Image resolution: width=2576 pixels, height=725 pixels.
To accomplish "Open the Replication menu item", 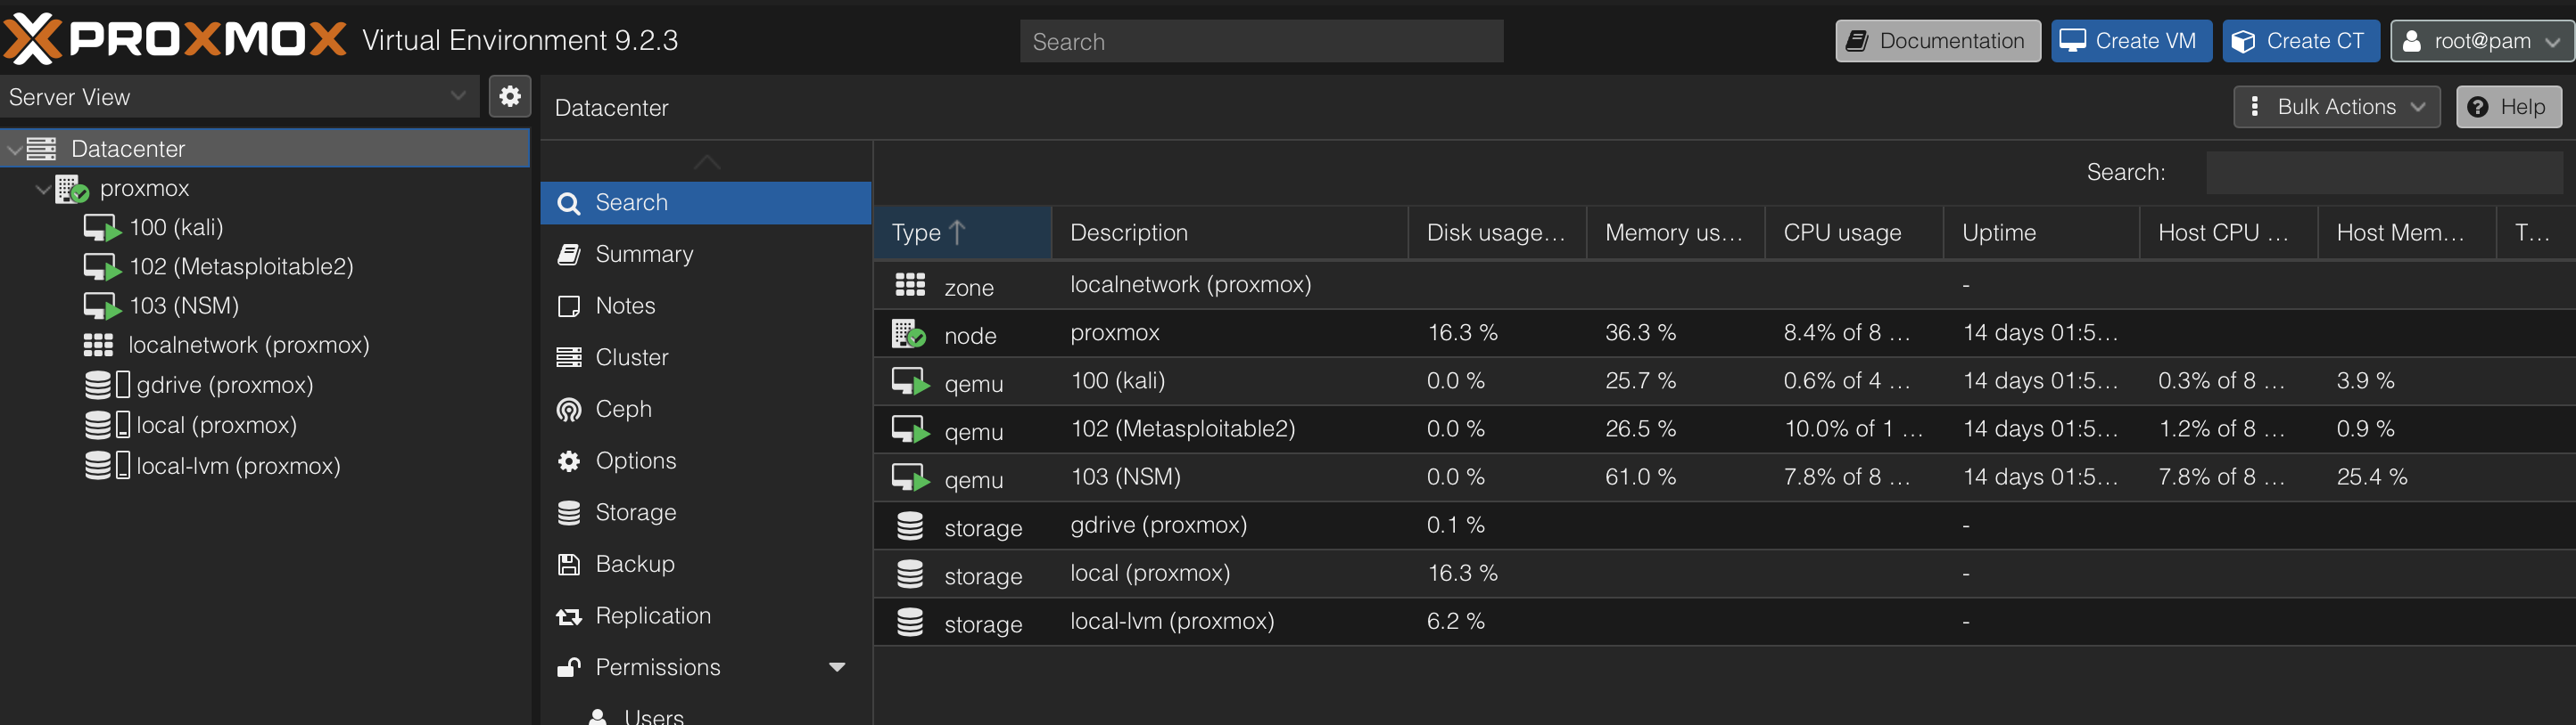I will [706, 616].
